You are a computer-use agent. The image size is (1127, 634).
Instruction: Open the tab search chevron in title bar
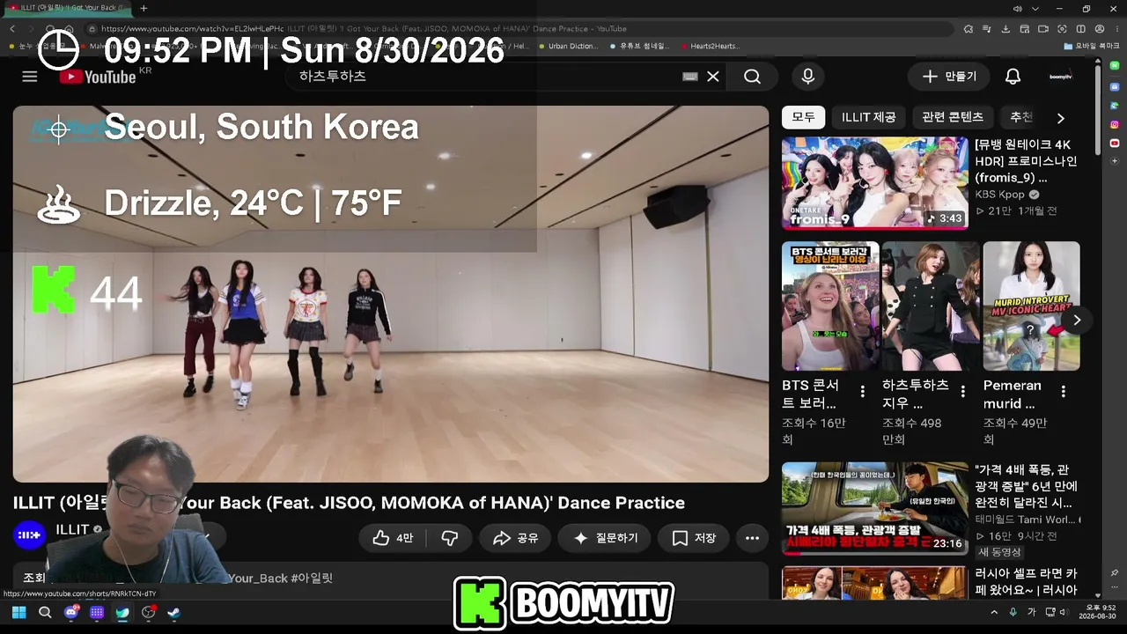coord(1036,9)
